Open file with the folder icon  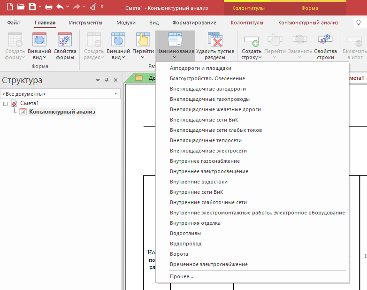tap(20, 7)
